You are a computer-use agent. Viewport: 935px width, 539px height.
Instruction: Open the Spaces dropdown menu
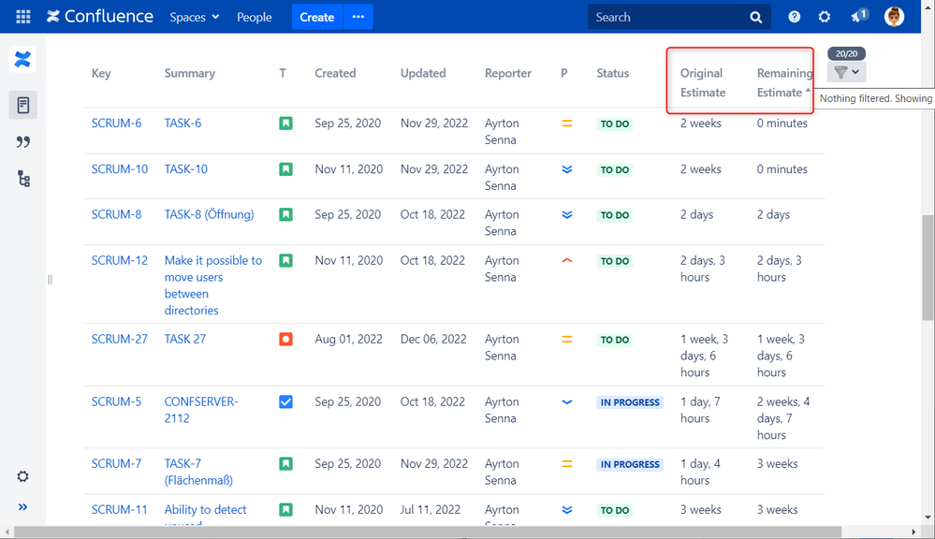[195, 17]
